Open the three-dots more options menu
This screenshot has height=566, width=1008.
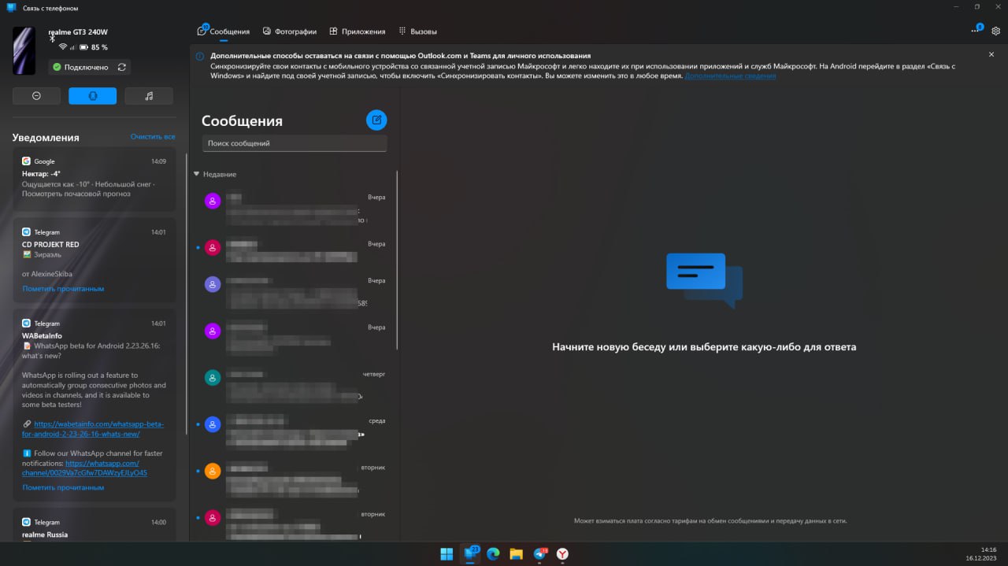(x=975, y=31)
